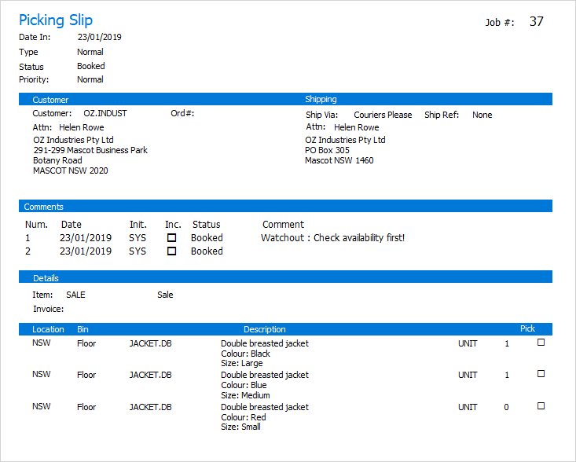Image resolution: width=576 pixels, height=462 pixels.
Task: Click the Watchout availability comment text
Action: pos(332,237)
